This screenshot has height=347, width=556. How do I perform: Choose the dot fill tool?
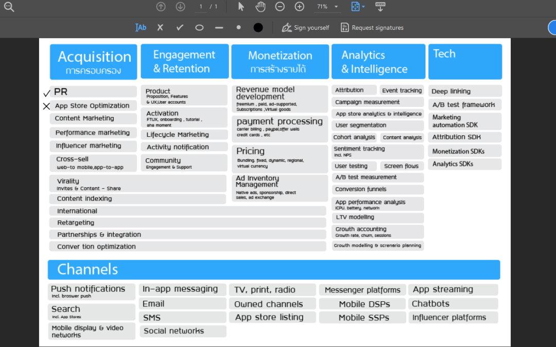[238, 27]
